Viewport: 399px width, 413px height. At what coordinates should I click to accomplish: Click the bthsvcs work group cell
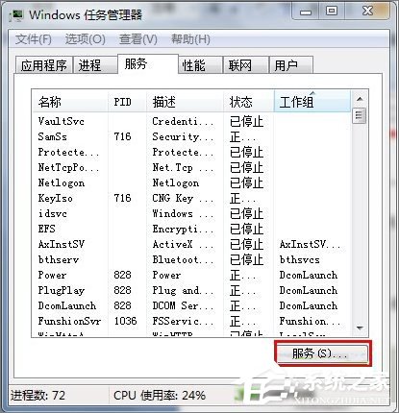click(x=300, y=259)
